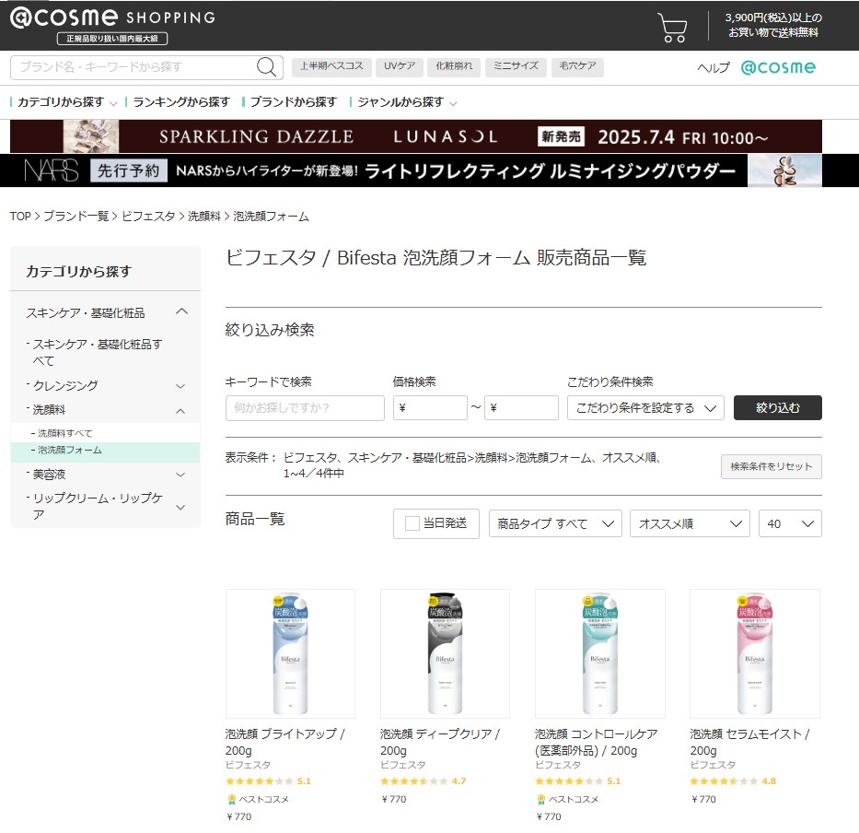859x833 pixels.
Task: Open ビフェスタ in the breadcrumb
Action: tap(148, 217)
